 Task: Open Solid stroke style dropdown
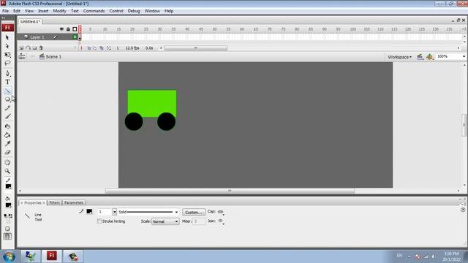[x=176, y=212]
